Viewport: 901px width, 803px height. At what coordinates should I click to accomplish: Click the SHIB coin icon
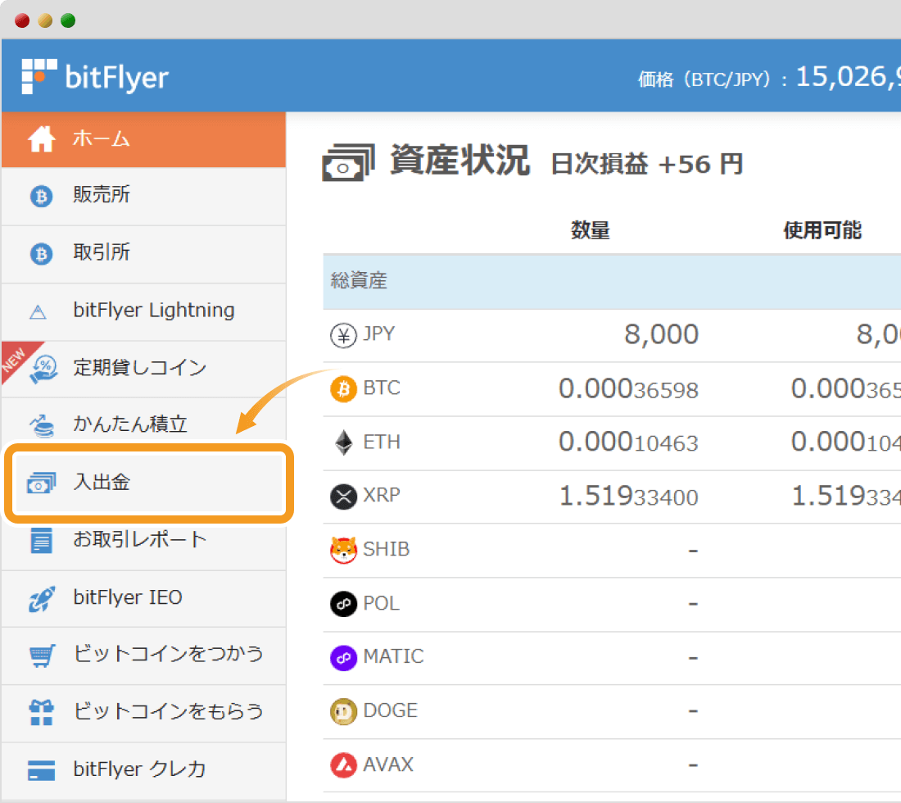tap(343, 549)
